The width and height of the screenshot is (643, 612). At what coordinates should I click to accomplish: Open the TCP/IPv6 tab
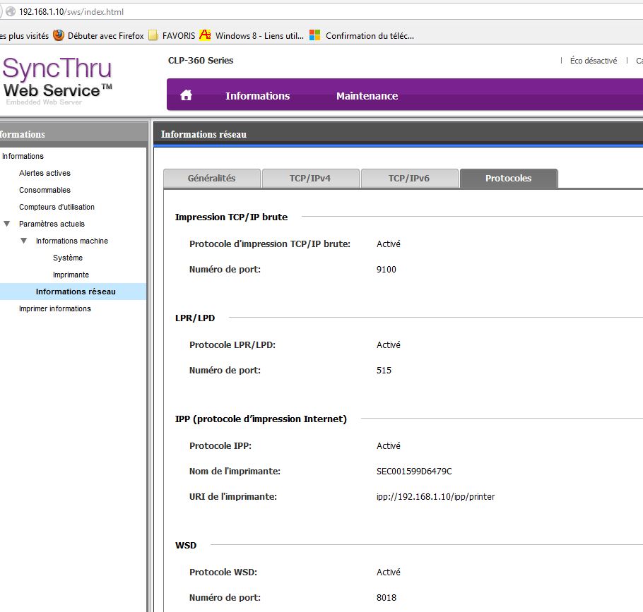pyautogui.click(x=408, y=179)
